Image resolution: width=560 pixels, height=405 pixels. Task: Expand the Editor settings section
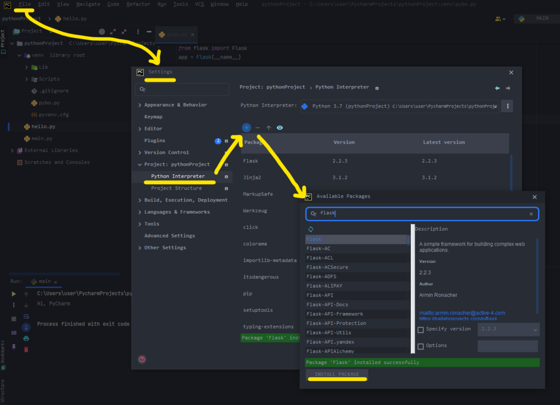click(x=140, y=129)
